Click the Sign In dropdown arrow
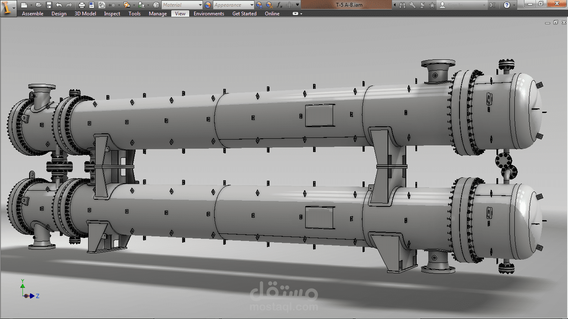Screen dimensions: 568x319 [x=484, y=5]
